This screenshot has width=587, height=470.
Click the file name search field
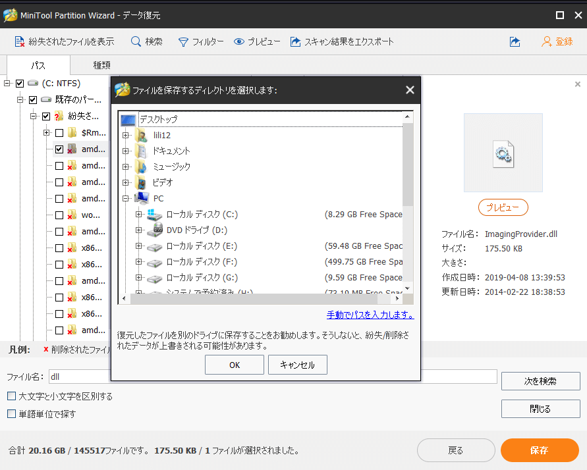(273, 377)
